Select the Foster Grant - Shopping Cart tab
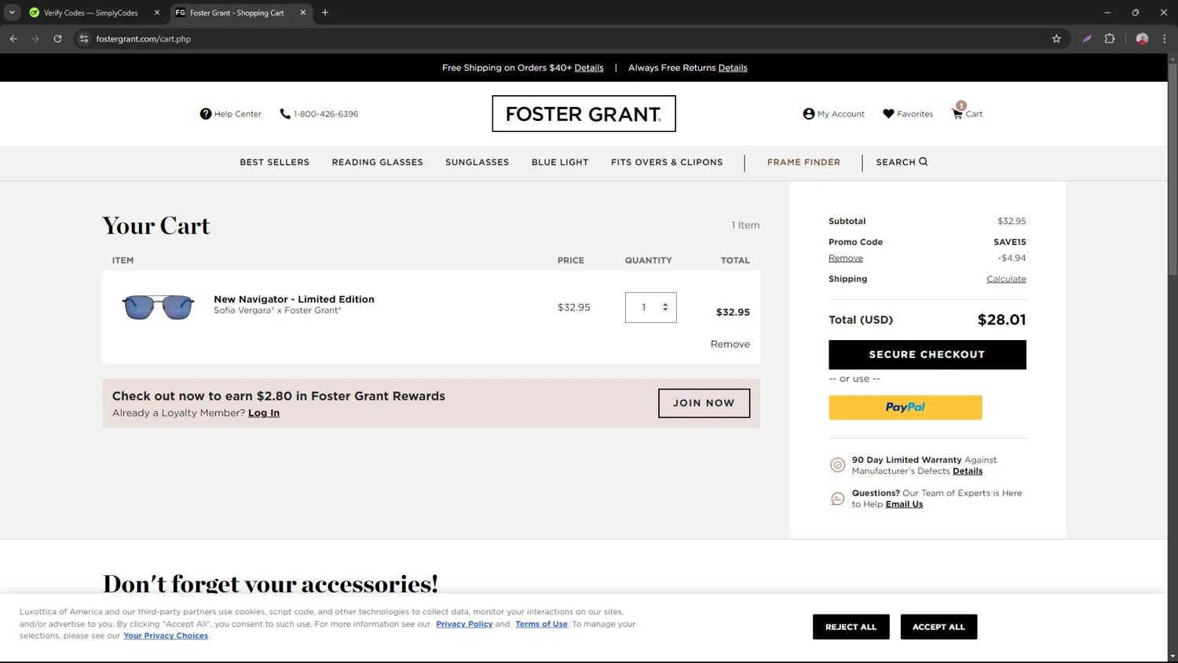The image size is (1178, 663). pos(237,13)
